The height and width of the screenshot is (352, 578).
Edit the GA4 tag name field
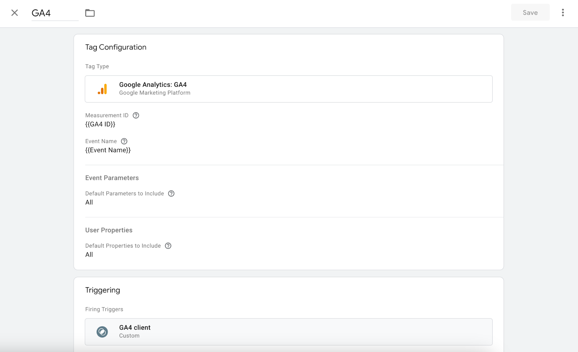55,13
